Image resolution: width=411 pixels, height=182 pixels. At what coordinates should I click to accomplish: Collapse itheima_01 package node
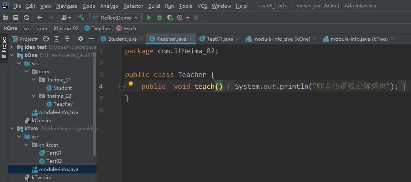click(x=33, y=80)
